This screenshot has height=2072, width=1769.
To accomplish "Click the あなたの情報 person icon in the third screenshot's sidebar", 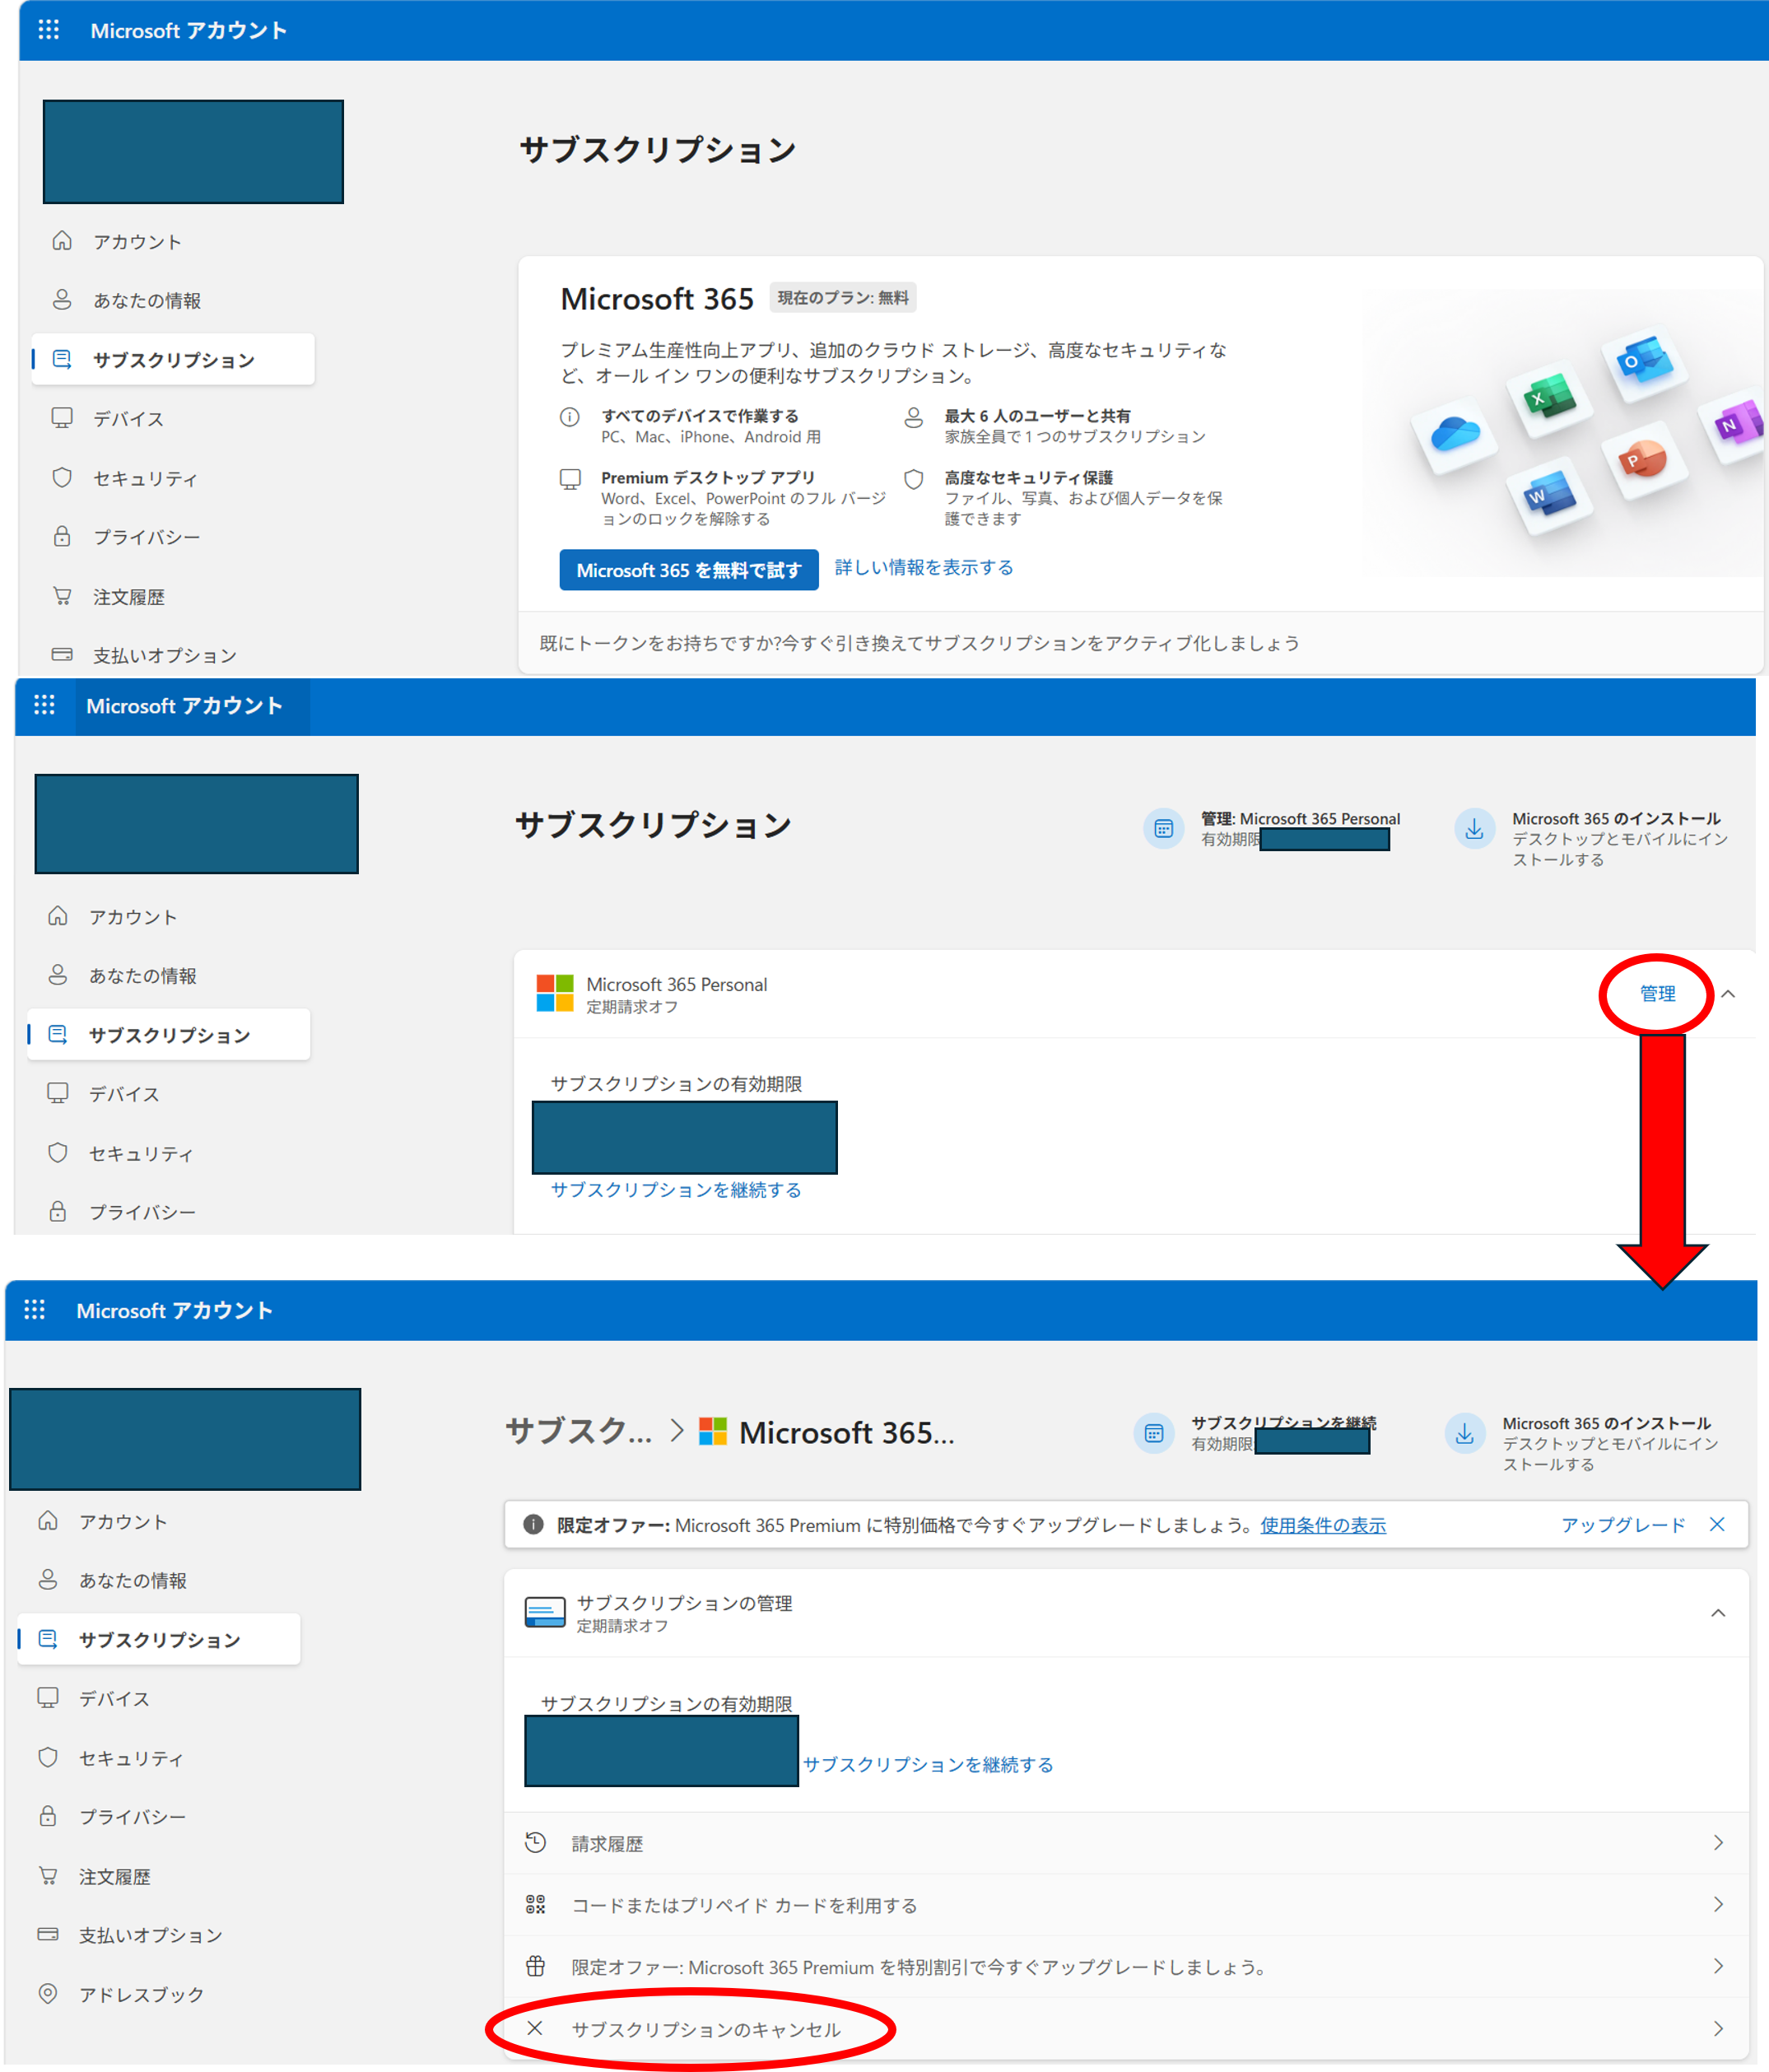I will [x=48, y=1580].
